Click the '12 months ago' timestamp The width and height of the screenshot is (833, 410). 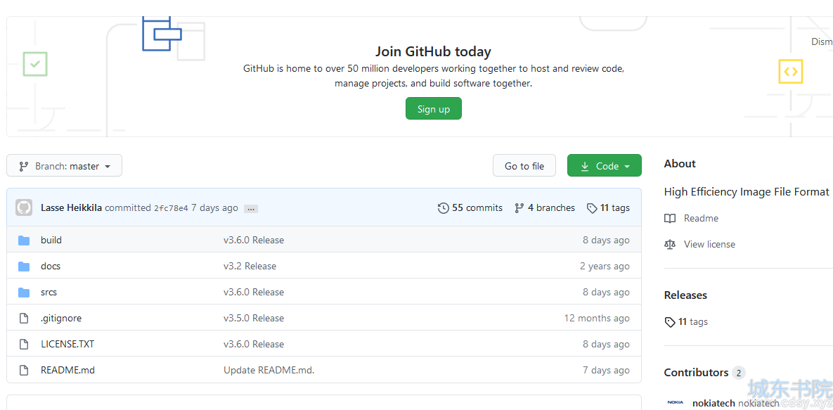tap(597, 318)
